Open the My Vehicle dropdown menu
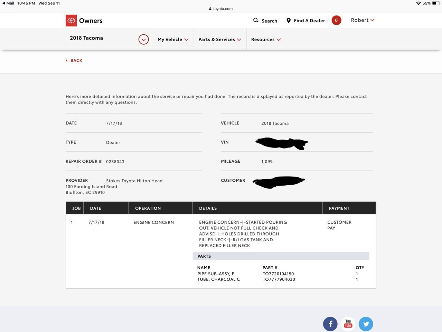Image resolution: width=442 pixels, height=332 pixels. 173,39
